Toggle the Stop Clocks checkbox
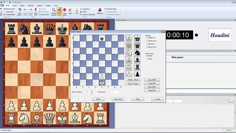The image size is (236, 133). tap(40, 14)
